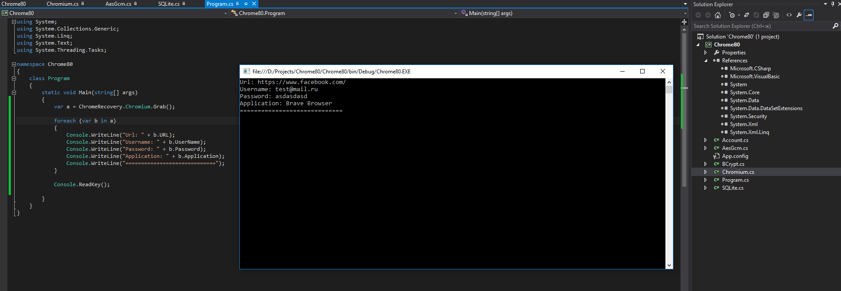This screenshot has width=841, height=291.
Task: Click the App.config file icon
Action: (x=716, y=156)
